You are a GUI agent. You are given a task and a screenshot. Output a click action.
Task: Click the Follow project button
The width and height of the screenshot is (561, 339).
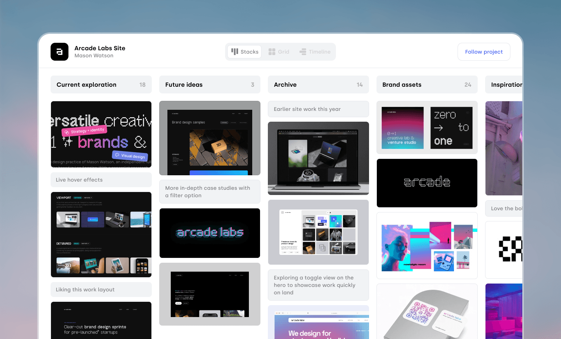[484, 52]
